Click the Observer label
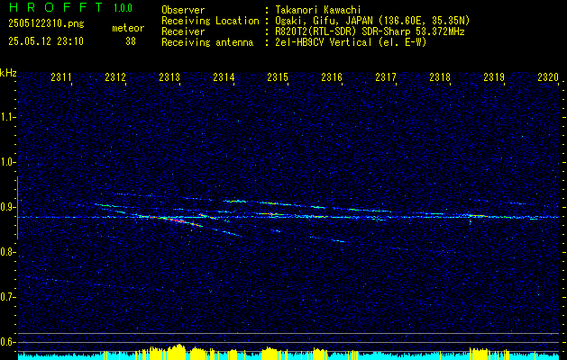The image size is (567, 360). [183, 11]
